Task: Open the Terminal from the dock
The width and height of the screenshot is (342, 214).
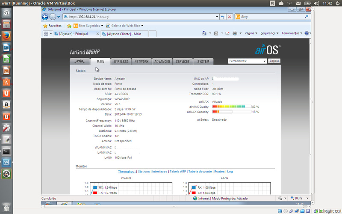Action: point(6,151)
